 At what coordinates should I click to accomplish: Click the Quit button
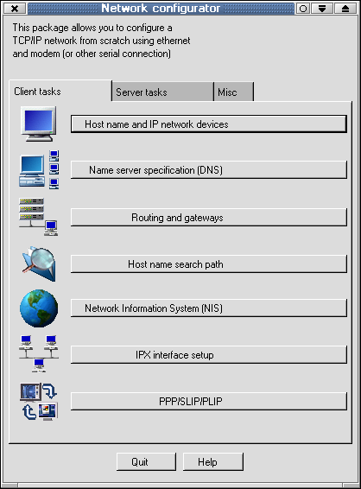click(146, 462)
